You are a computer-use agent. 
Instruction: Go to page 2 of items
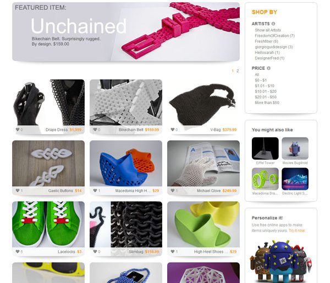[x=238, y=71]
